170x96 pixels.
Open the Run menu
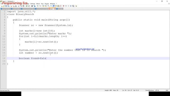[x=42, y=4]
